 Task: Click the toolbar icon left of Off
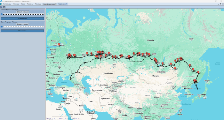1,7
